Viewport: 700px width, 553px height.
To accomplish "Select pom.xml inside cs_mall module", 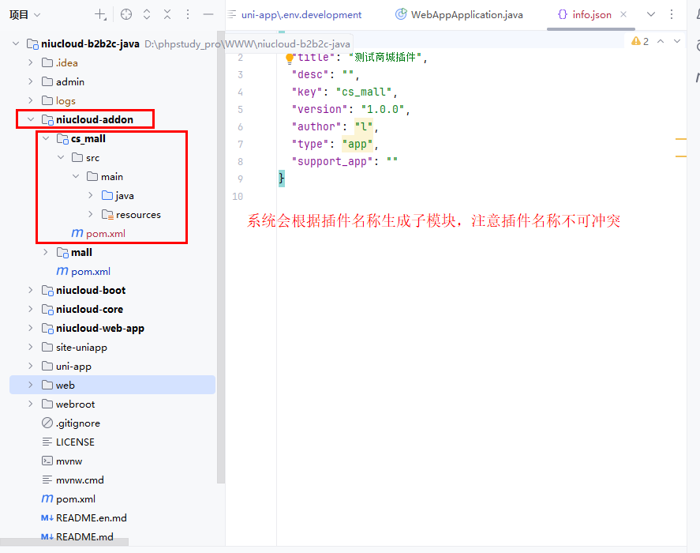I will coord(105,233).
